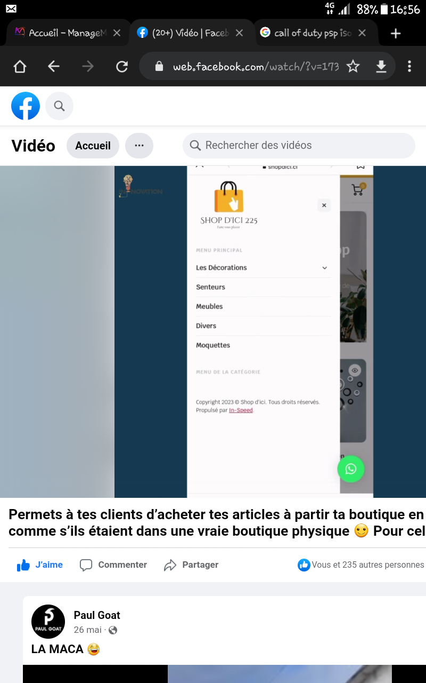This screenshot has width=426, height=683.
Task: Go back with browser back arrow
Action: pos(53,66)
